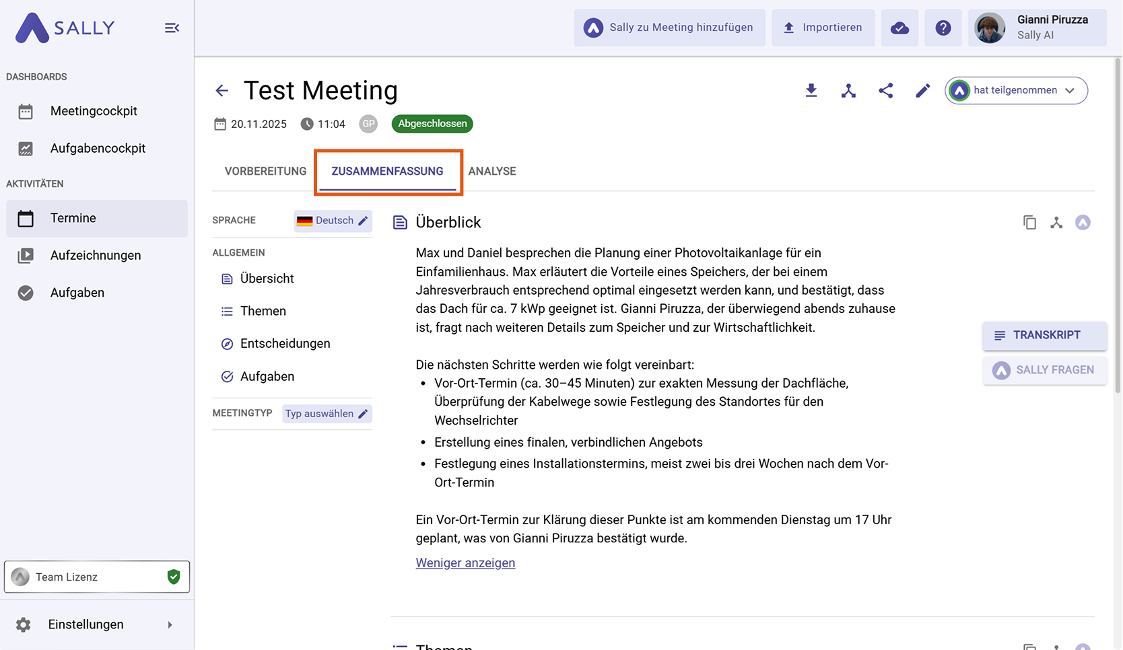Switch to the Vorbereitung tab
This screenshot has height=650, width=1123.
(265, 171)
